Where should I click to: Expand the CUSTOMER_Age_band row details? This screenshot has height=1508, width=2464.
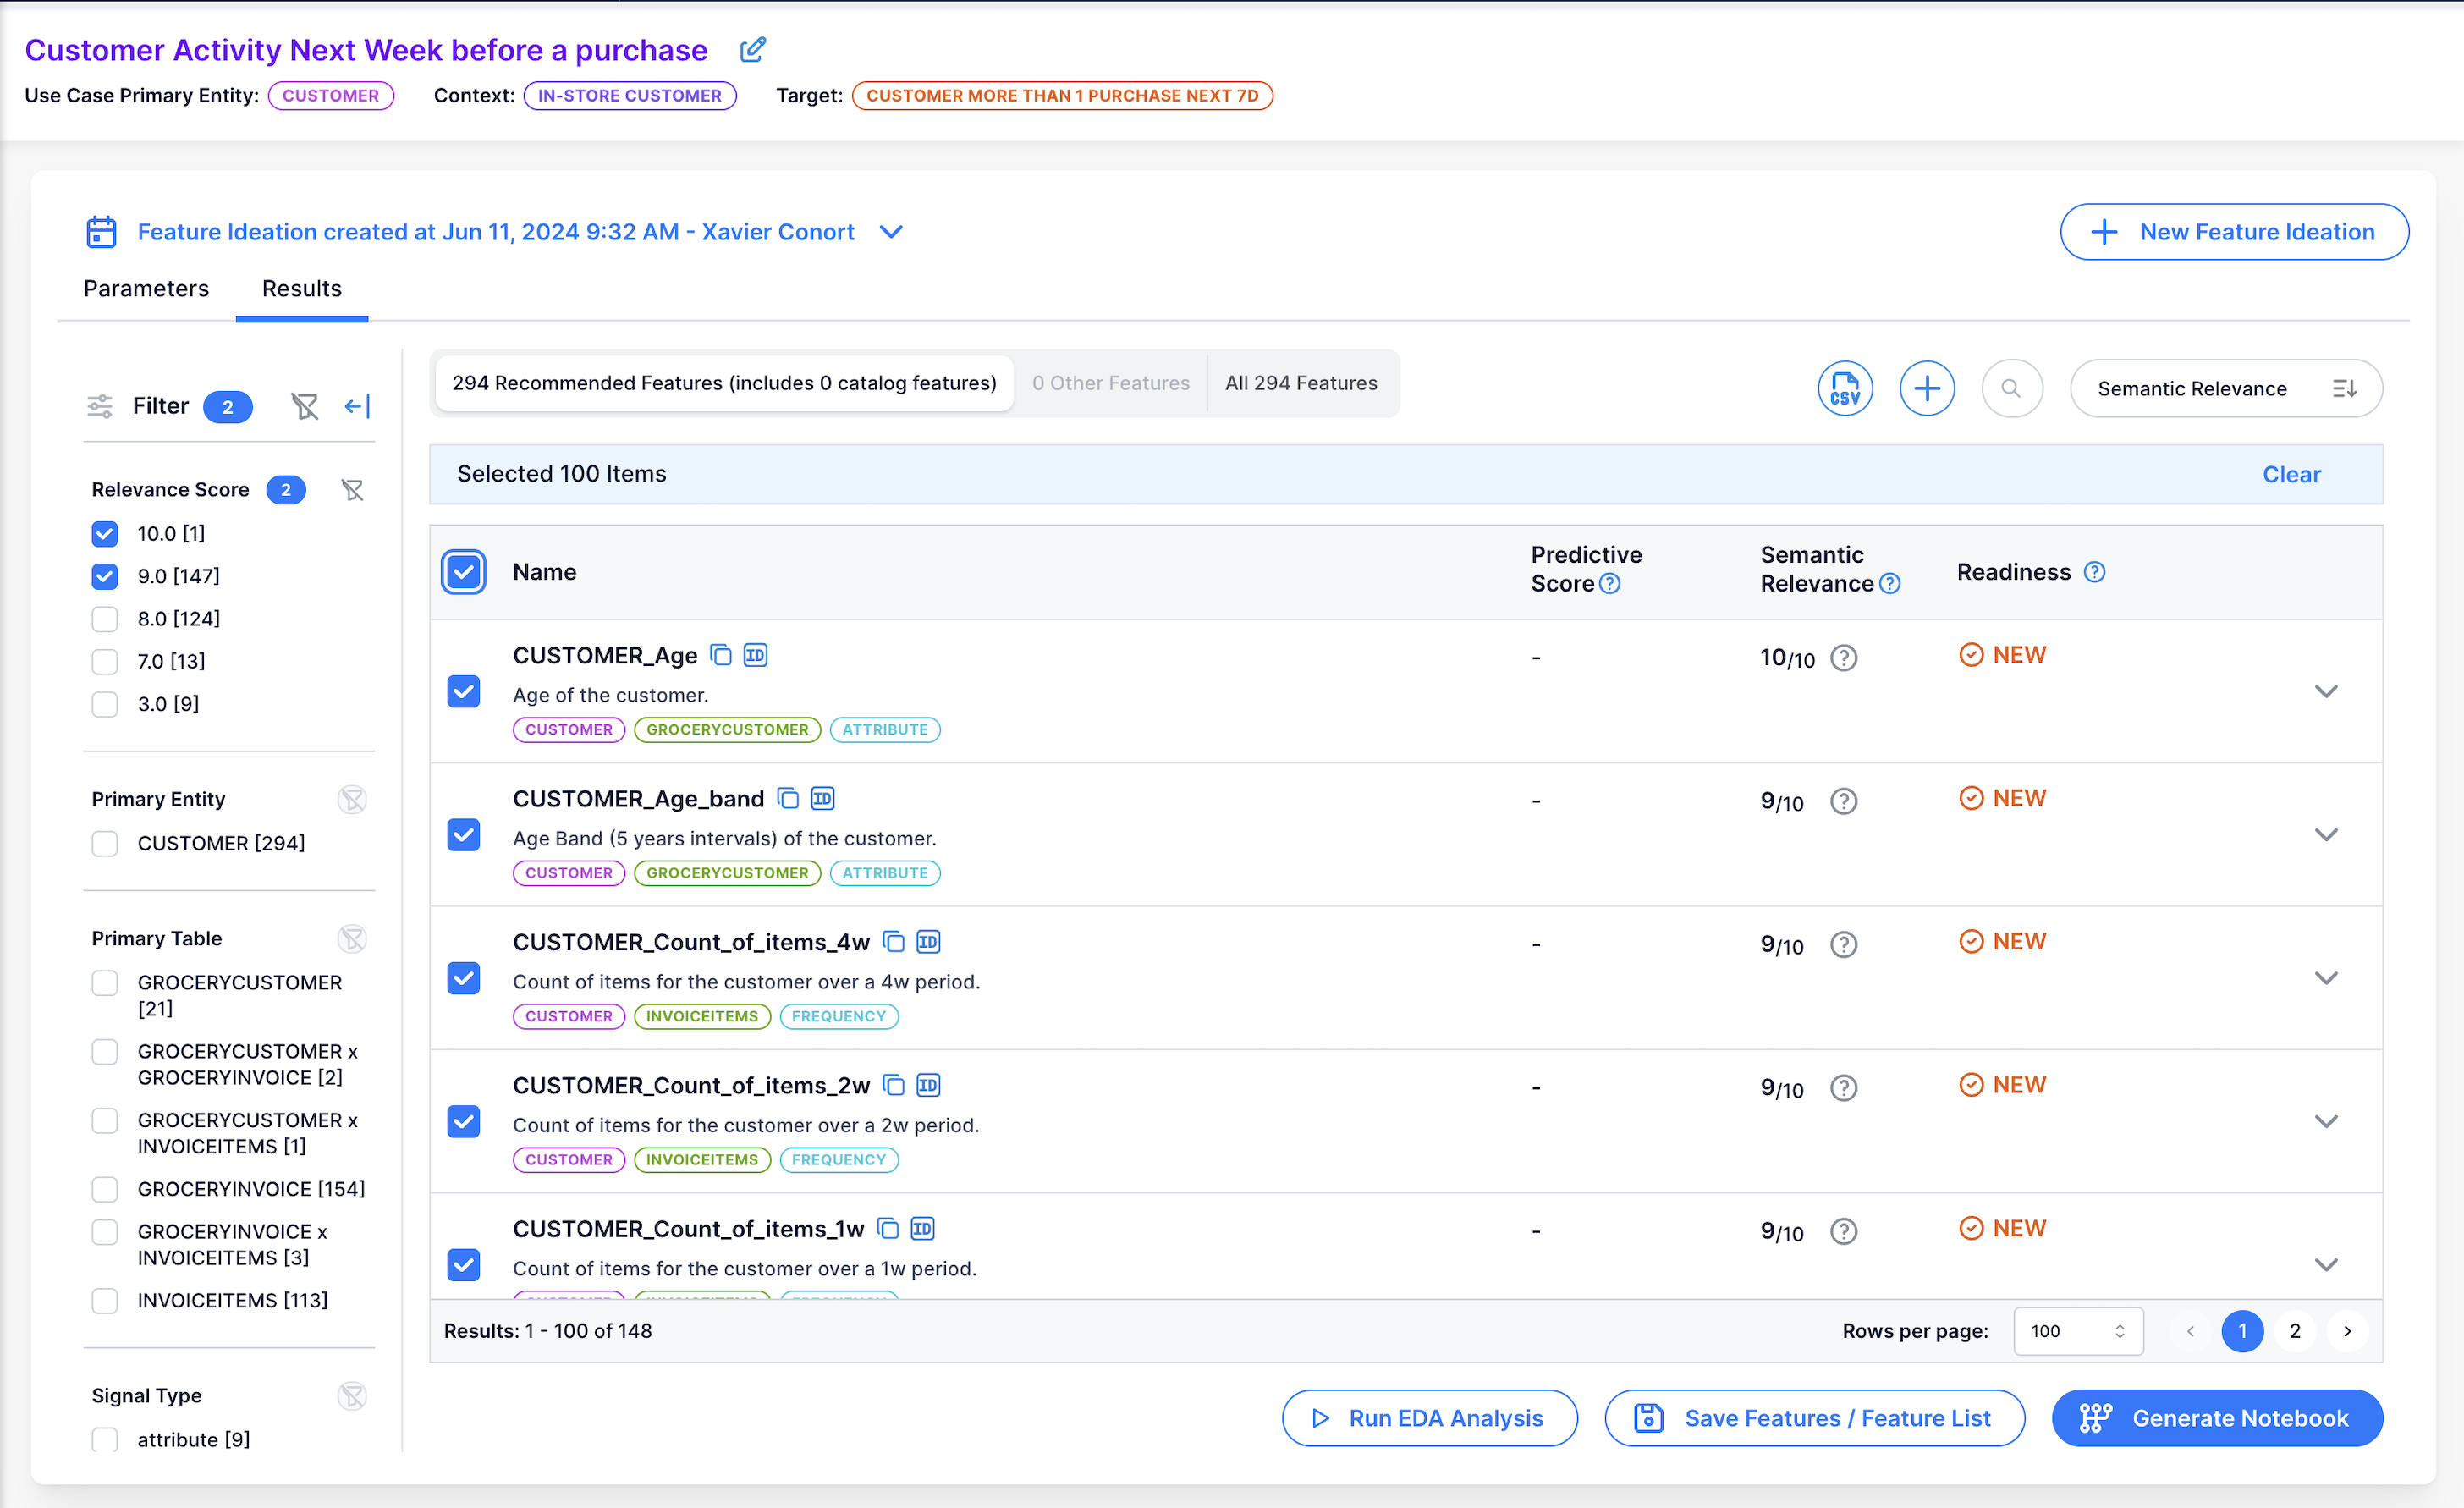[x=2326, y=834]
